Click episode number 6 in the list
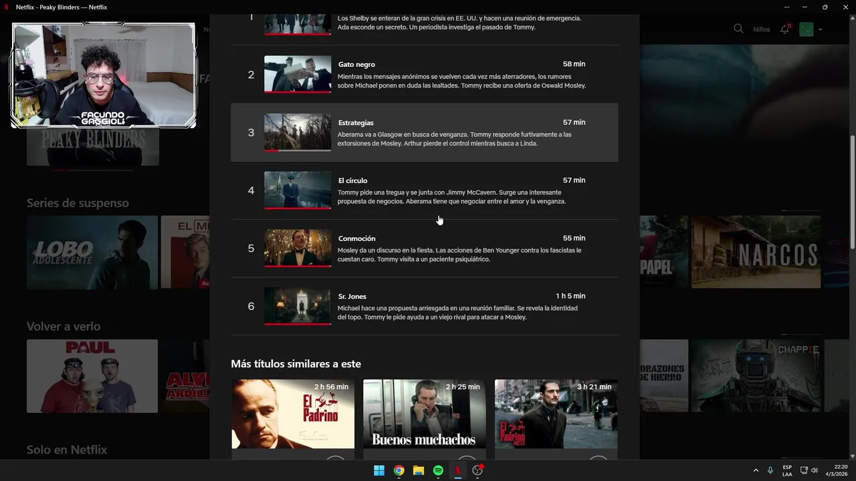Screen dimensions: 856x481 click(251, 307)
